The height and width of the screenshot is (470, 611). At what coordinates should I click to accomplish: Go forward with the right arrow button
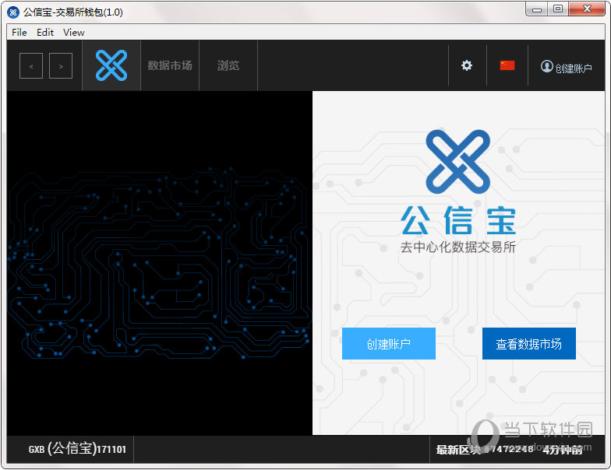[x=61, y=66]
